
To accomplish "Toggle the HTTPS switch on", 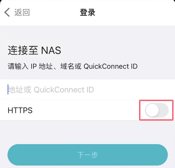I will 157,110.
